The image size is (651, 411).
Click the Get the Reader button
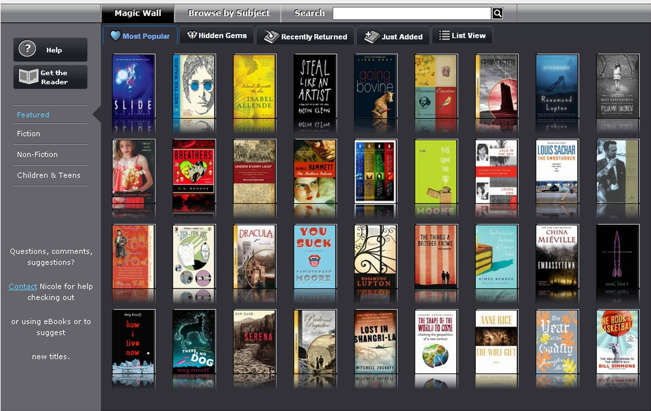[50, 77]
